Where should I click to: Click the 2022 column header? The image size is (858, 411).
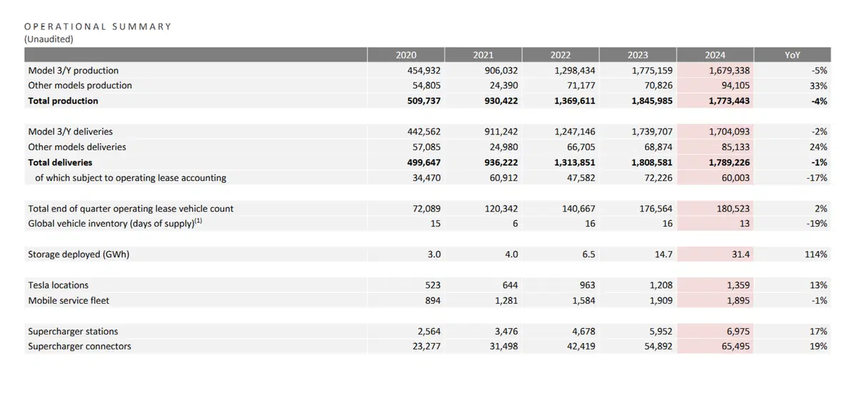(x=561, y=55)
